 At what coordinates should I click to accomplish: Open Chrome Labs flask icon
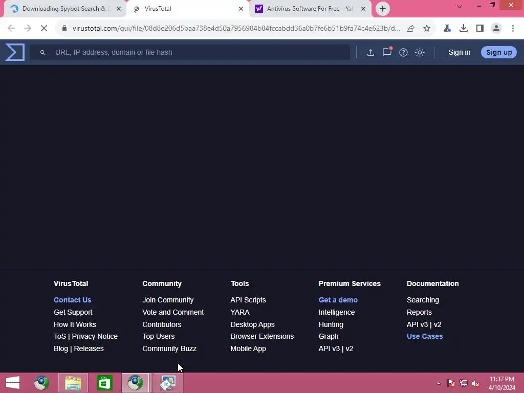tap(447, 29)
